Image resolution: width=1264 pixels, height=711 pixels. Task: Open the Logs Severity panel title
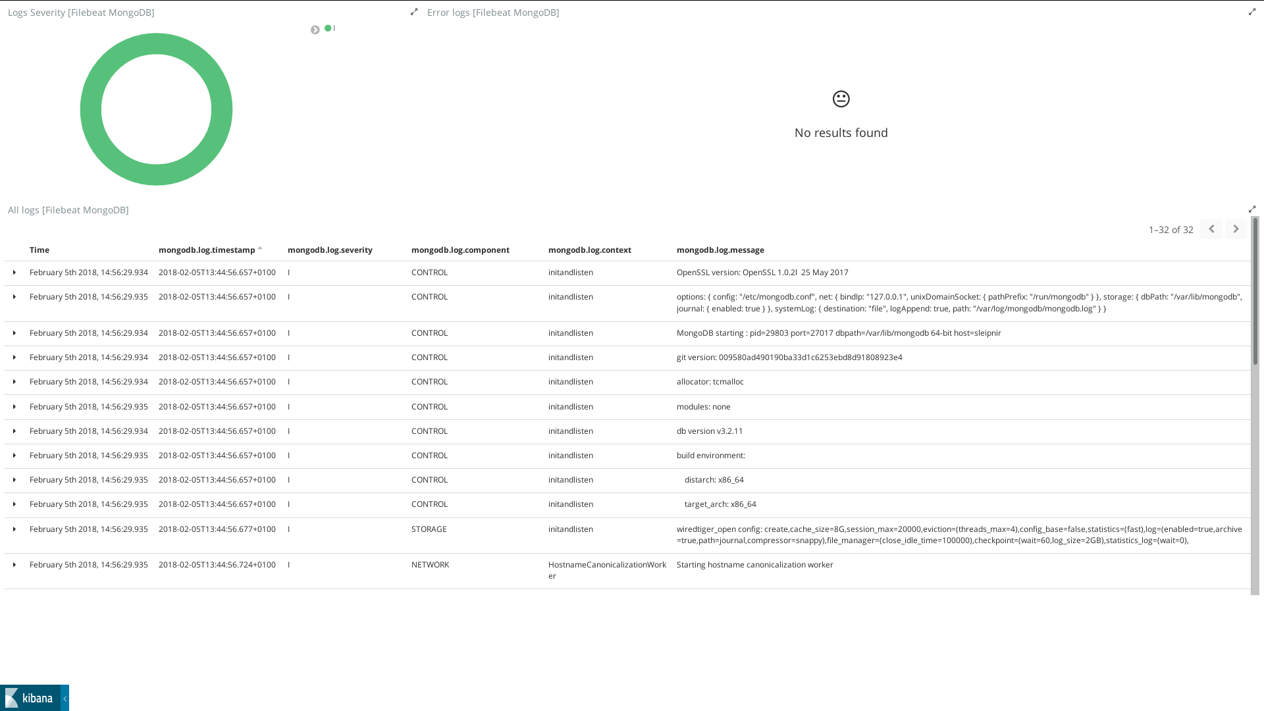pyautogui.click(x=81, y=12)
